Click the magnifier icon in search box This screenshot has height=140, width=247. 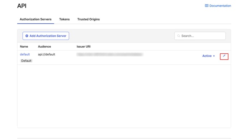[x=179, y=36]
